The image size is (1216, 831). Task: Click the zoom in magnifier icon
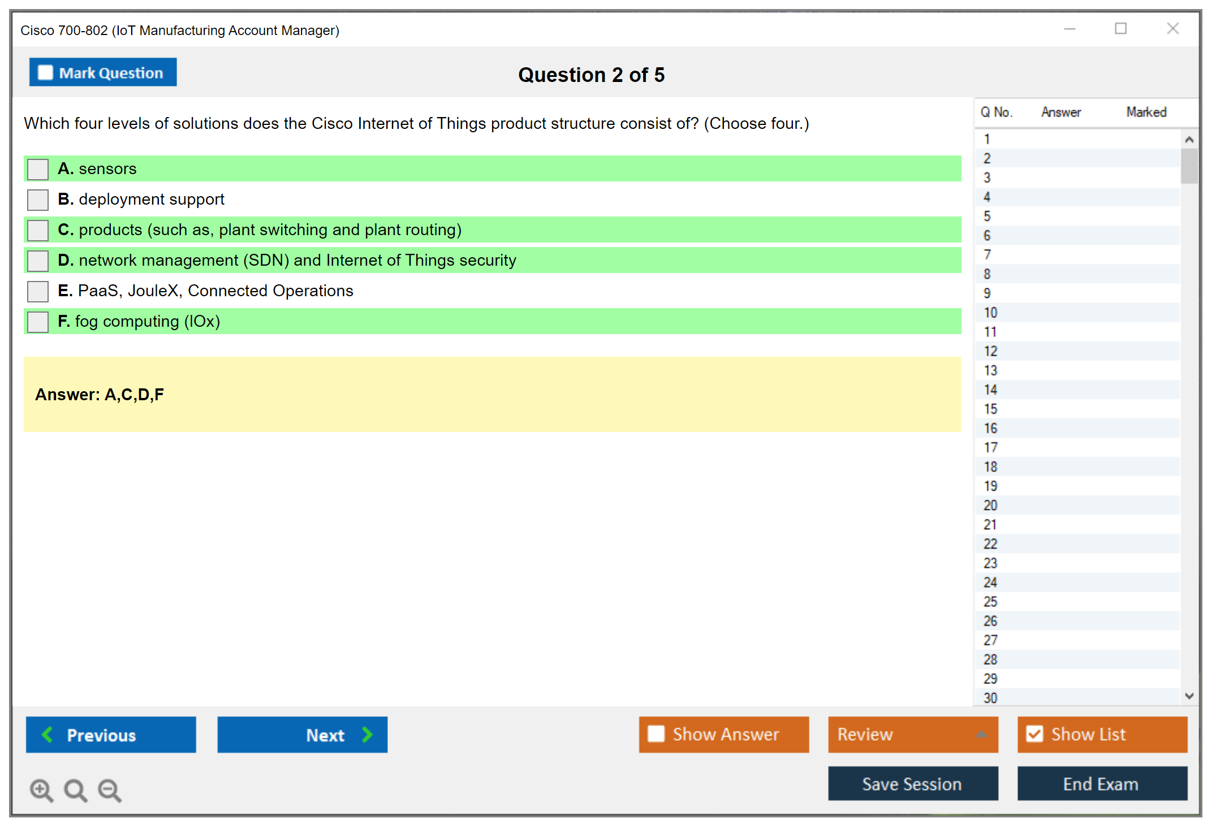(x=41, y=790)
